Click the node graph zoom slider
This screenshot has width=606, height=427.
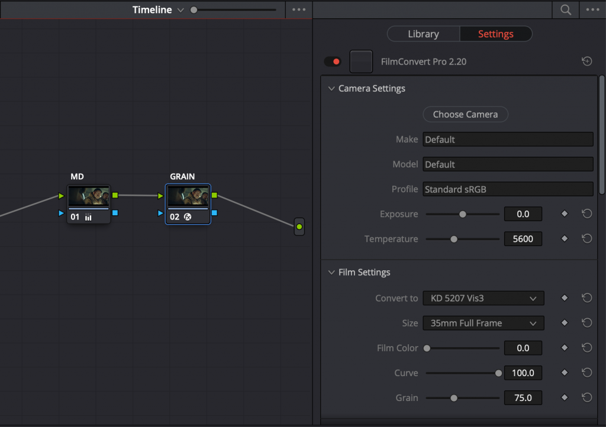point(233,10)
